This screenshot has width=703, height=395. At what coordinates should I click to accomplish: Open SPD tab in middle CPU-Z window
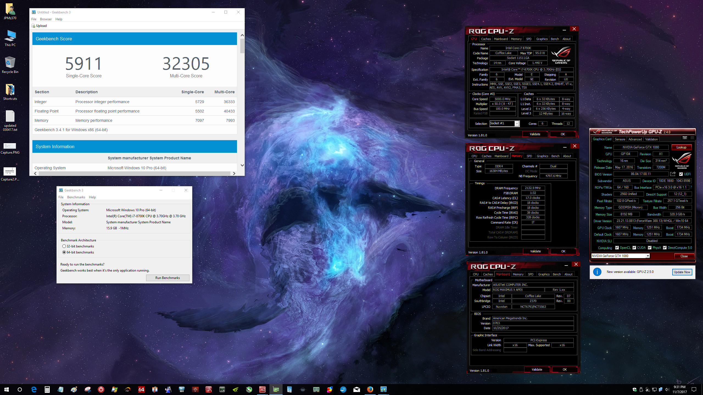(529, 156)
